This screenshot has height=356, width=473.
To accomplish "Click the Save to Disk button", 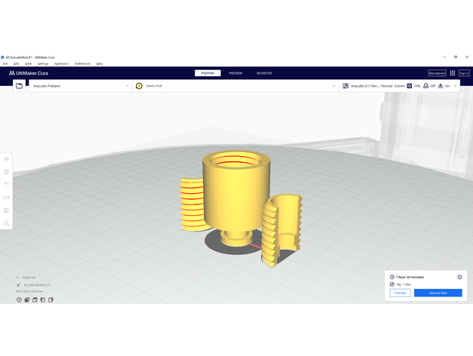I will [x=438, y=293].
